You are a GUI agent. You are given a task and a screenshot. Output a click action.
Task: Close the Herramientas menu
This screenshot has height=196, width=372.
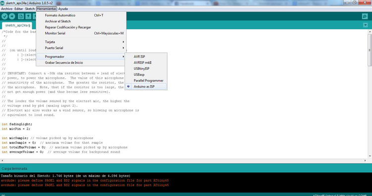coord(47,9)
